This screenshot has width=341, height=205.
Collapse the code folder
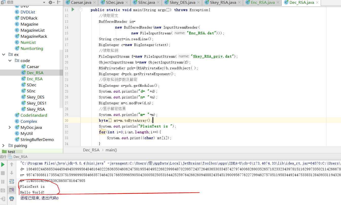click(10, 60)
